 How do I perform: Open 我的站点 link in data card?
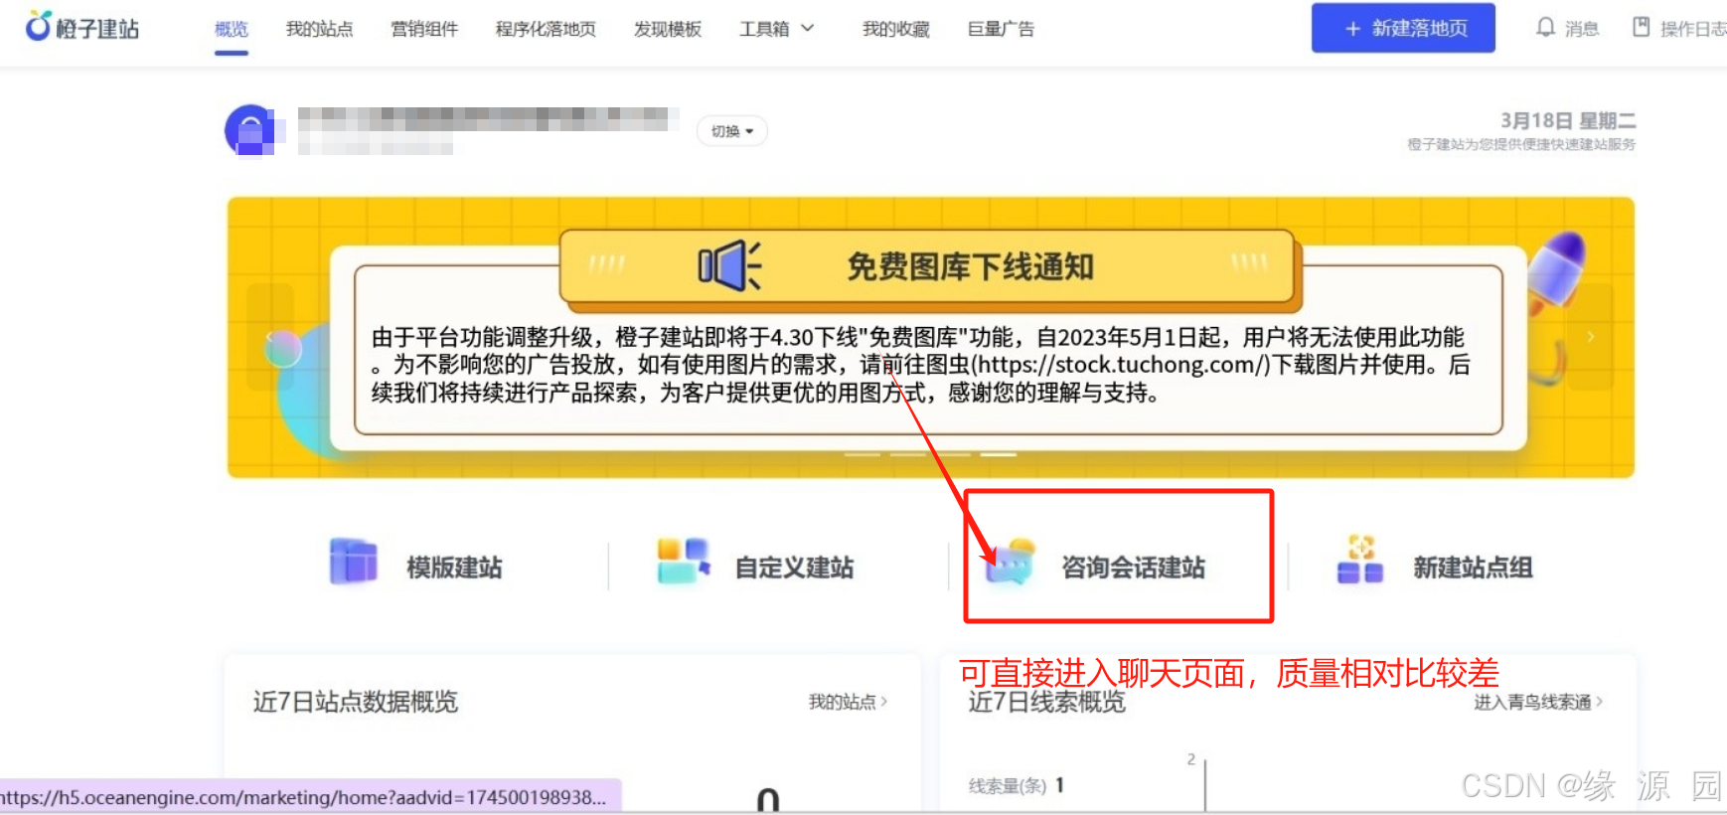848,702
